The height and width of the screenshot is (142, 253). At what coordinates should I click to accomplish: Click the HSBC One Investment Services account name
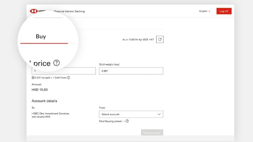[x=50, y=114]
